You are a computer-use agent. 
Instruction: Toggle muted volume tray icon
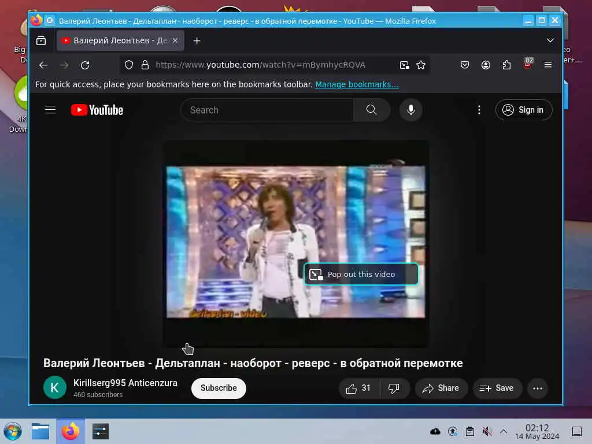[487, 431]
